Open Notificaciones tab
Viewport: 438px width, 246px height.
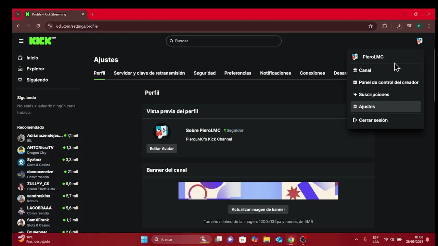click(275, 73)
